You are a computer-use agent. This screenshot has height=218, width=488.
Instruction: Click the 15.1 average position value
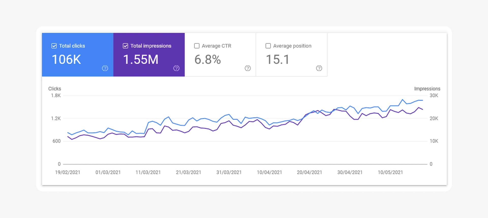click(278, 60)
